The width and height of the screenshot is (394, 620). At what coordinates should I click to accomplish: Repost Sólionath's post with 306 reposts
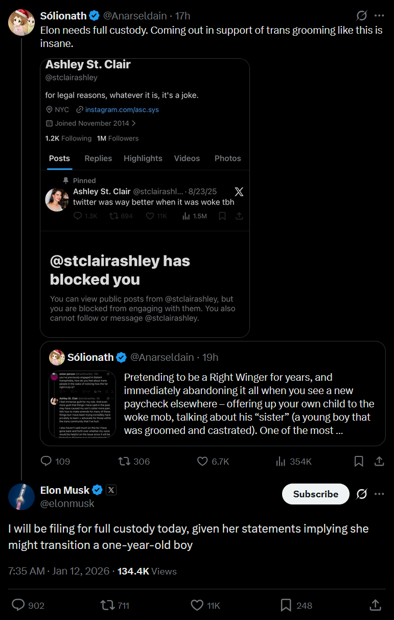(124, 462)
